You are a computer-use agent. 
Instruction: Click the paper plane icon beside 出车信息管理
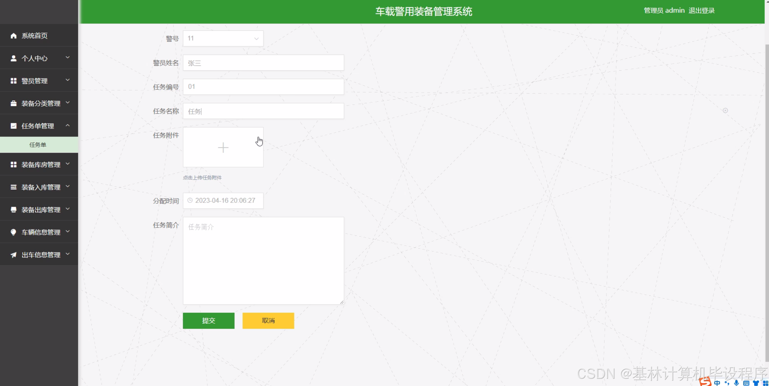[13, 255]
